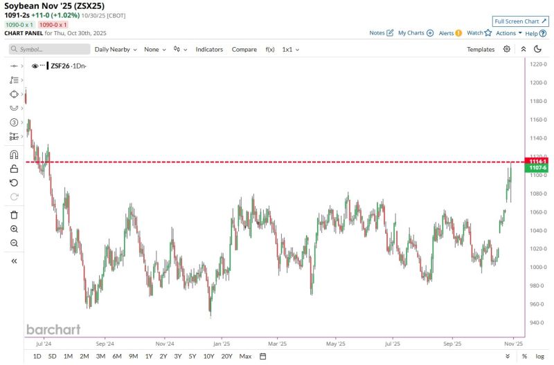Zoom out of the chart
This screenshot has width=554, height=365.
(14, 243)
